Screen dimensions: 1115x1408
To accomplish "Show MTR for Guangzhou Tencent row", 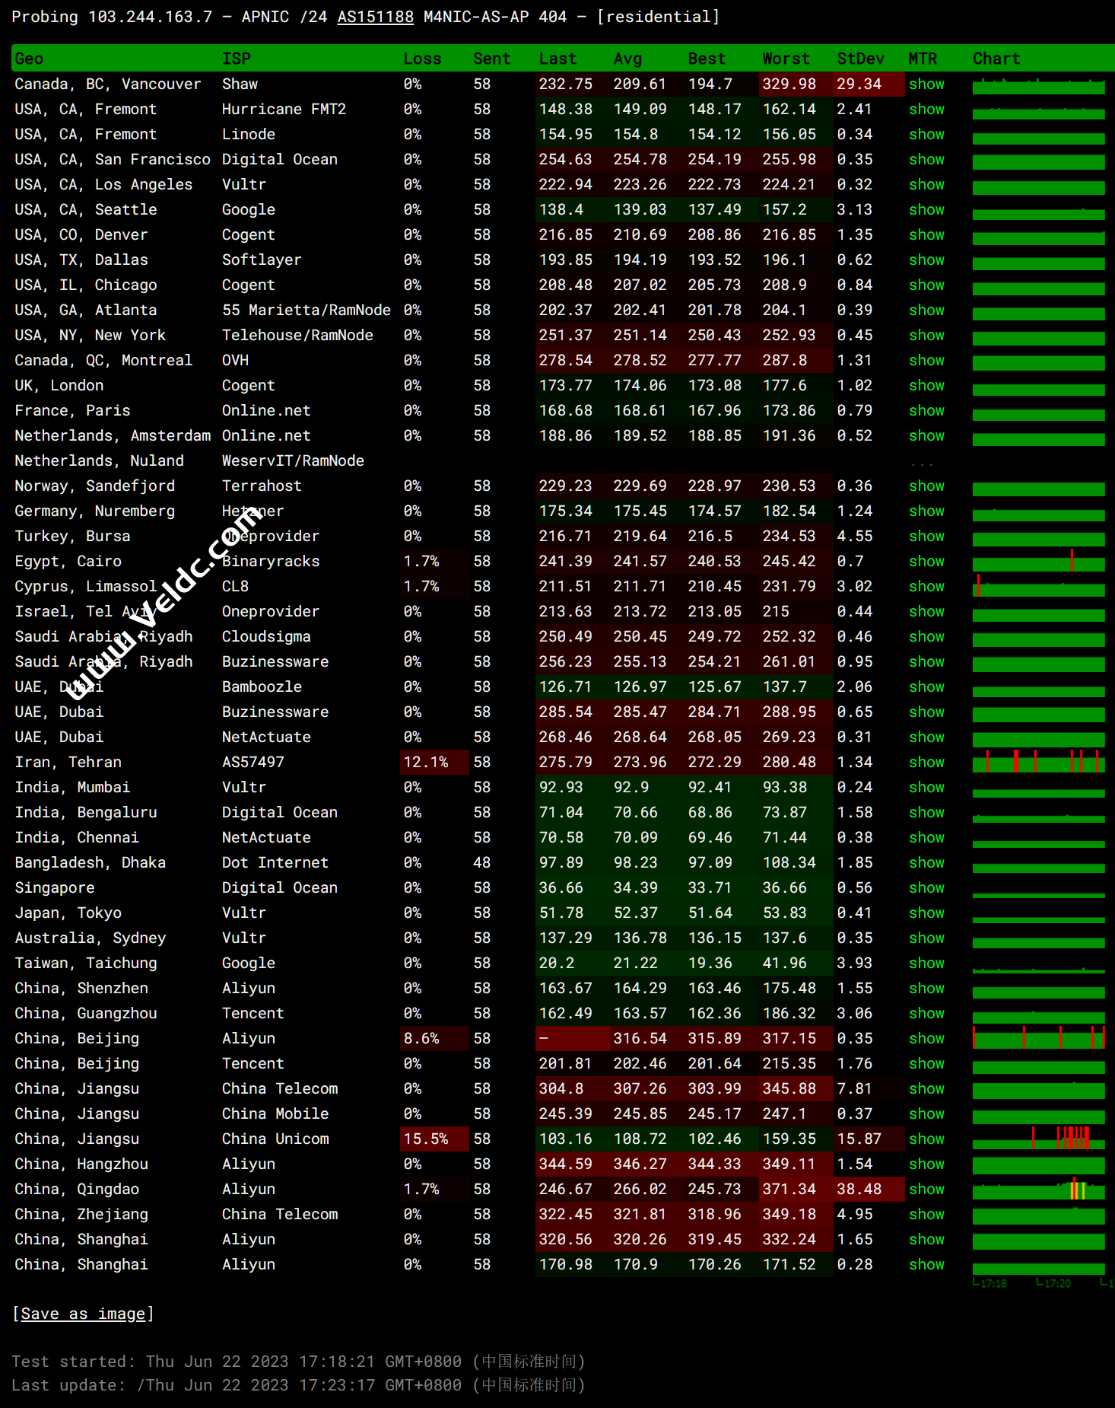I will point(926,1013).
